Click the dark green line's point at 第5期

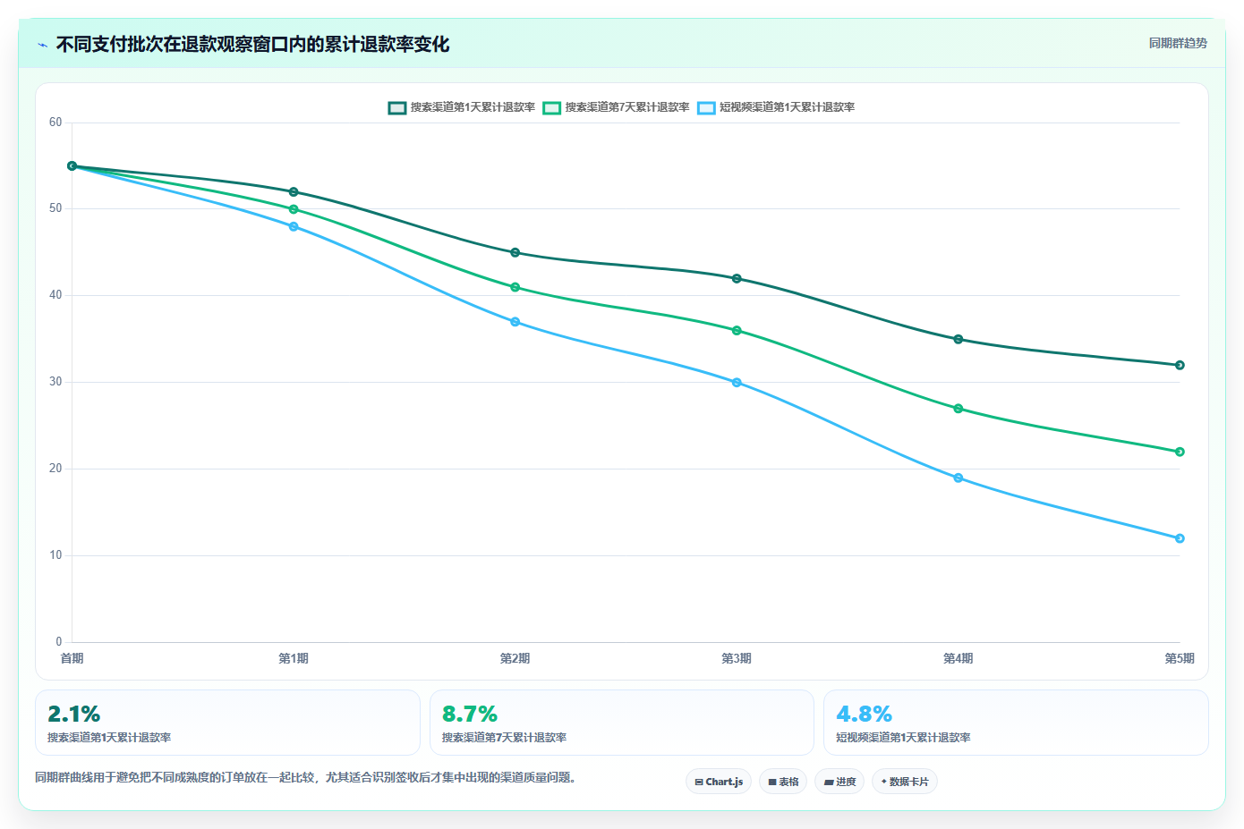[1180, 366]
